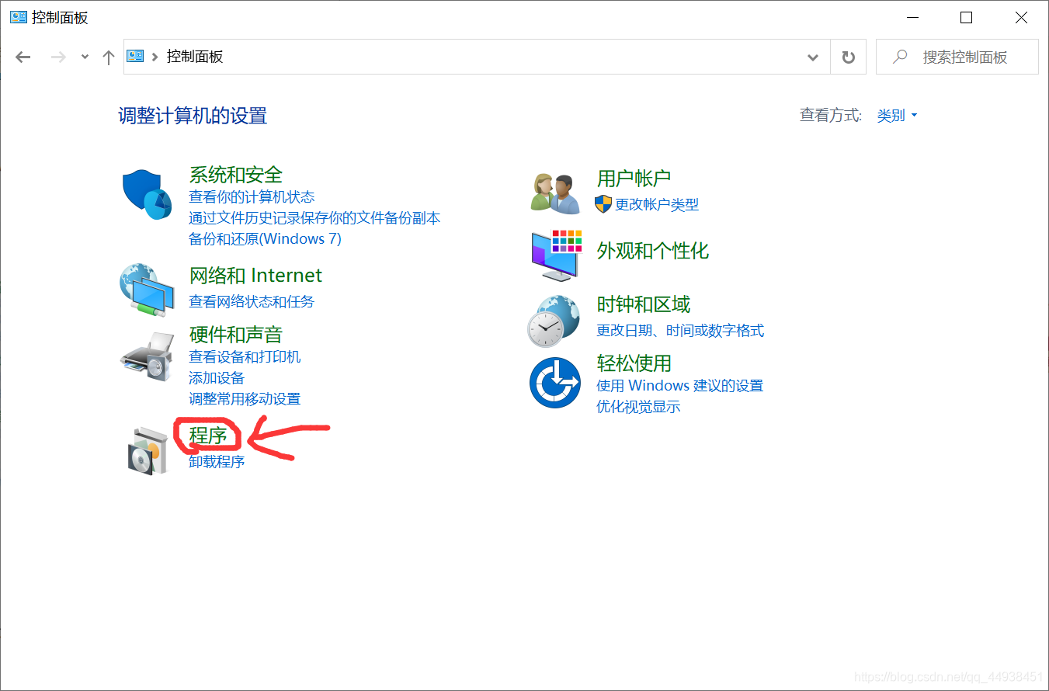Click the address bar path field

coord(477,57)
